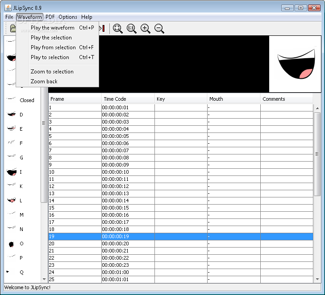Click the Time Code column header
The height and width of the screenshot is (295, 325).
point(128,99)
